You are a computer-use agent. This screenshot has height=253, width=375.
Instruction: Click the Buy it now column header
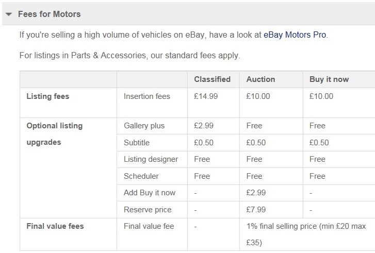pos(329,79)
